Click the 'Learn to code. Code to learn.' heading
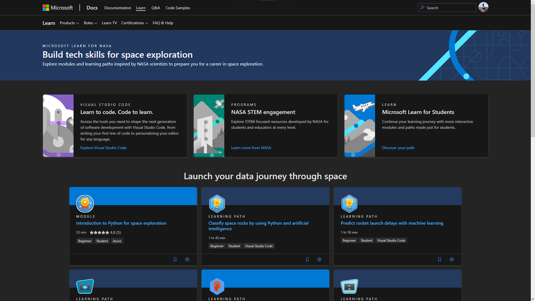The image size is (535, 301). click(117, 112)
